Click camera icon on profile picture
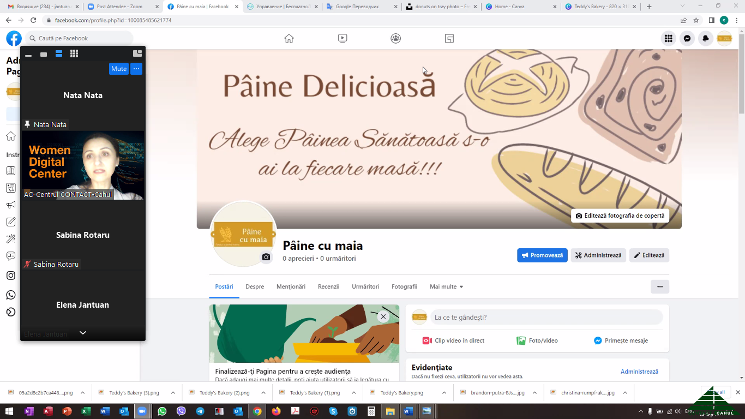The height and width of the screenshot is (419, 745). tap(266, 257)
